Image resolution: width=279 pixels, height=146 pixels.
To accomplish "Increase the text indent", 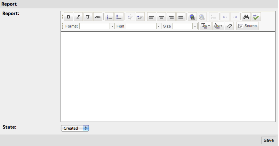I will 140,17.
